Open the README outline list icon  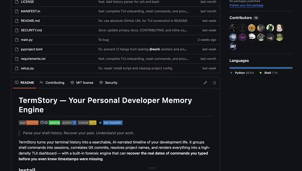pos(214,83)
